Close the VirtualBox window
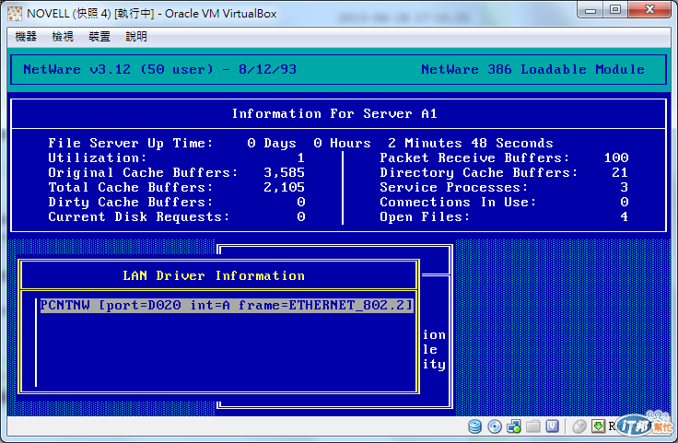The height and width of the screenshot is (443, 678). click(x=649, y=9)
